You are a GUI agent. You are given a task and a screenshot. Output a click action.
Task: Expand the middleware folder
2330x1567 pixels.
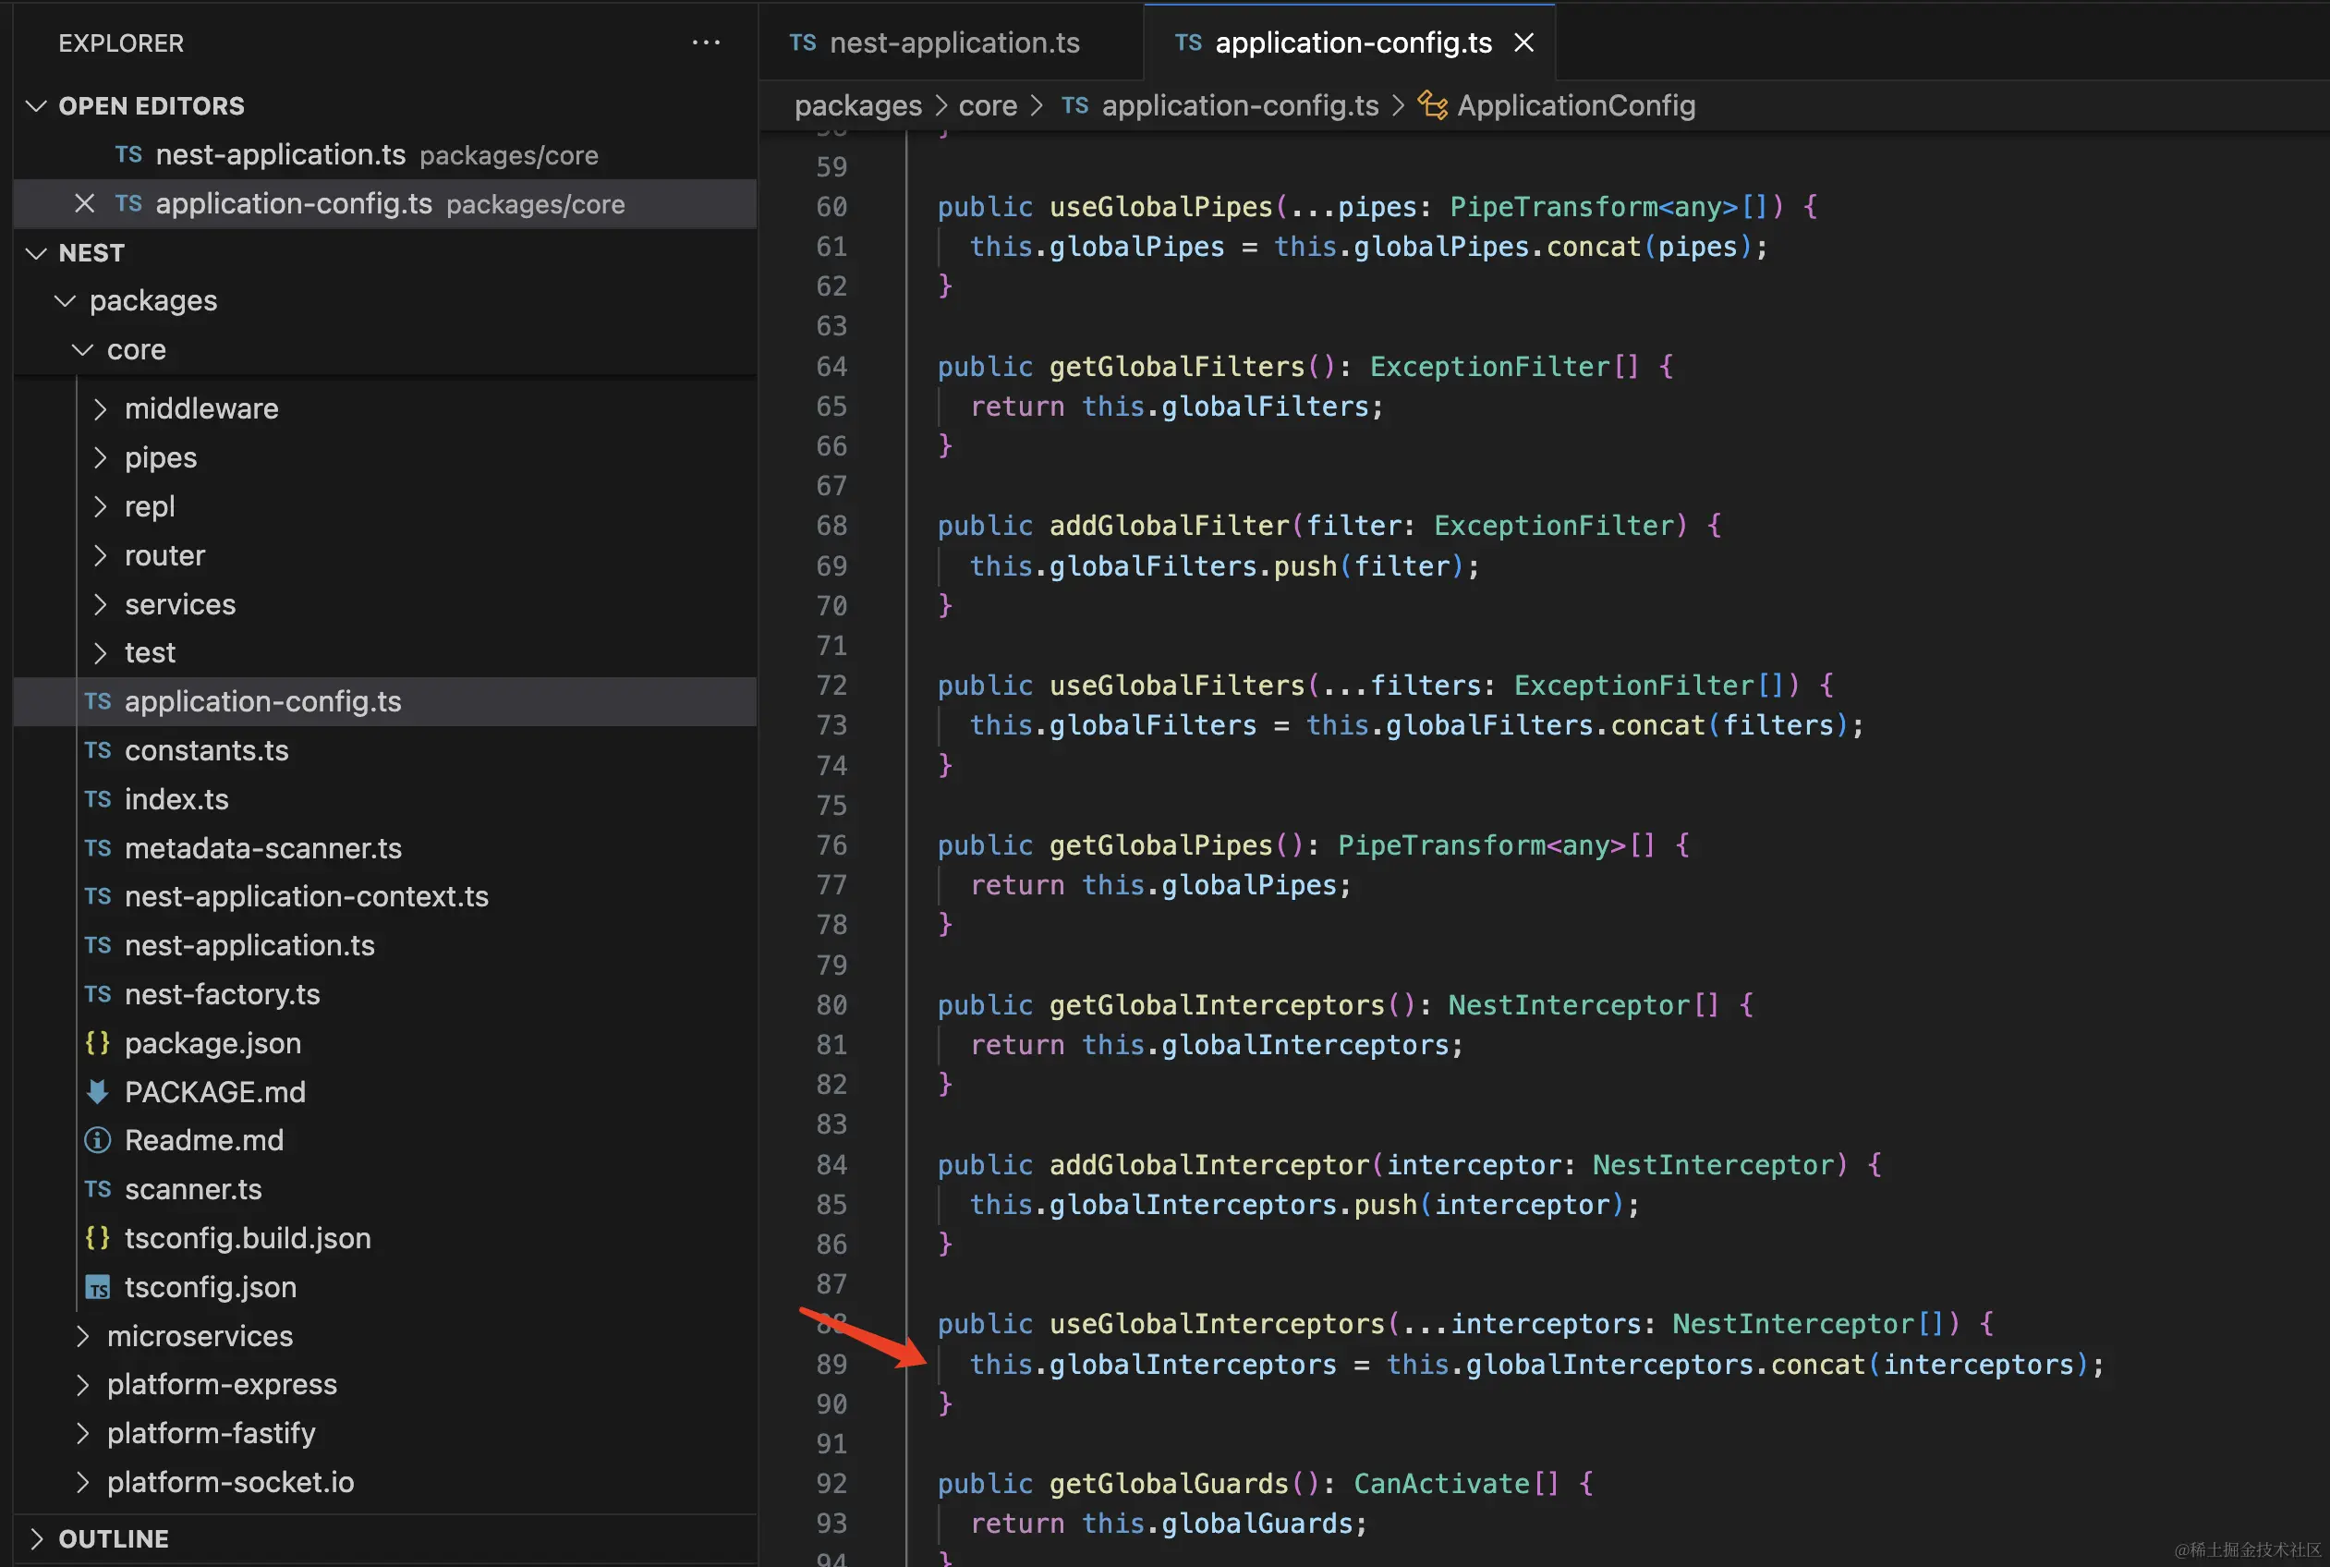click(x=100, y=408)
